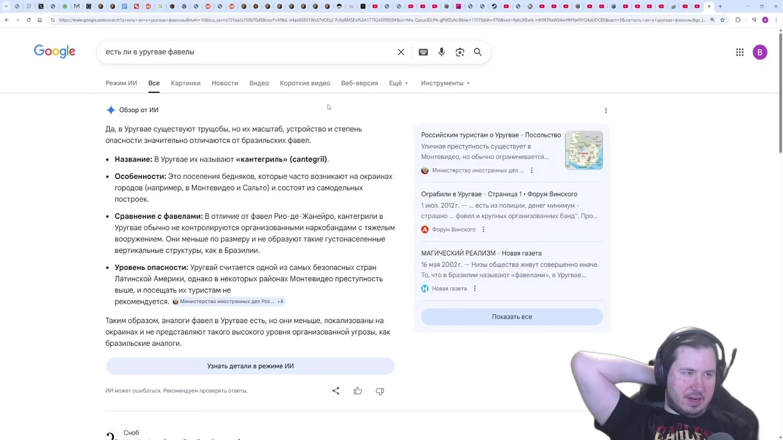The image size is (783, 440).
Task: Switch to Новости tab
Action: pos(225,83)
